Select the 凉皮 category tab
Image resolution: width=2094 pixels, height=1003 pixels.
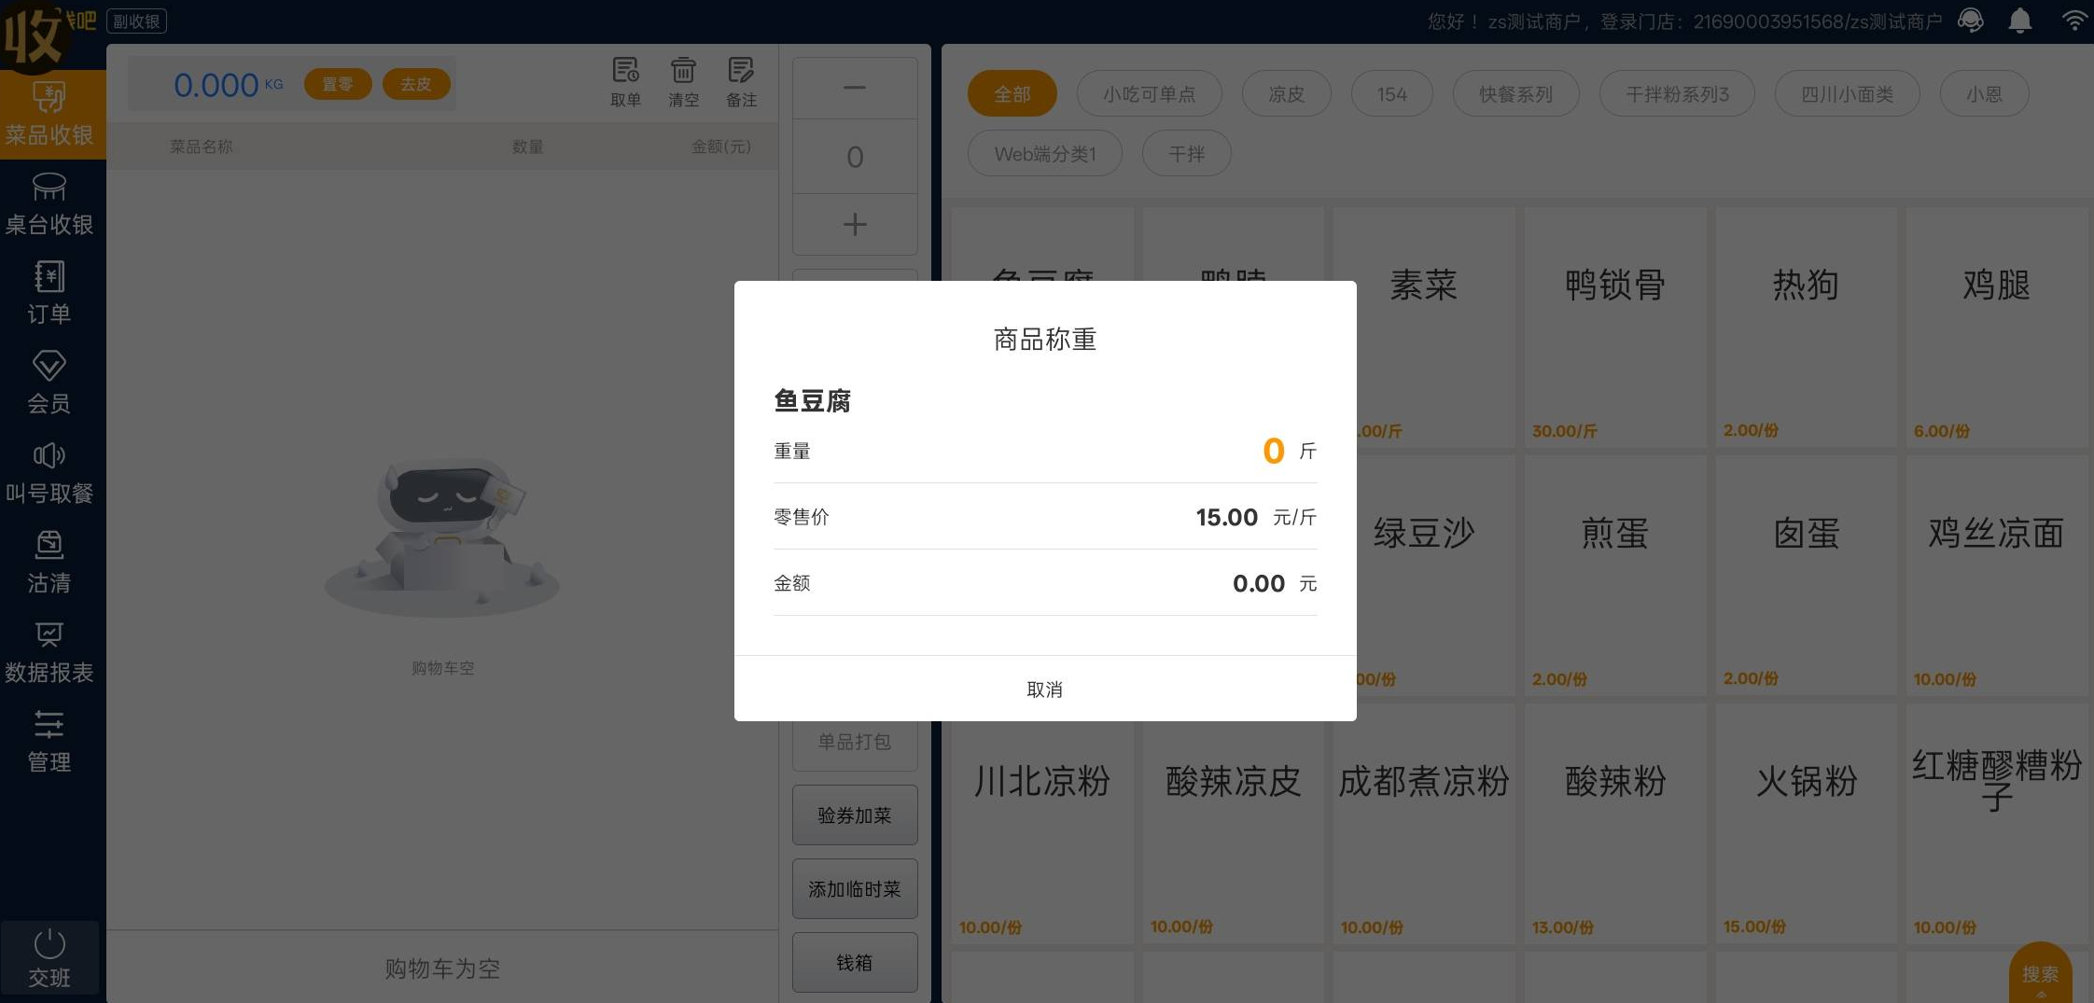1287,94
